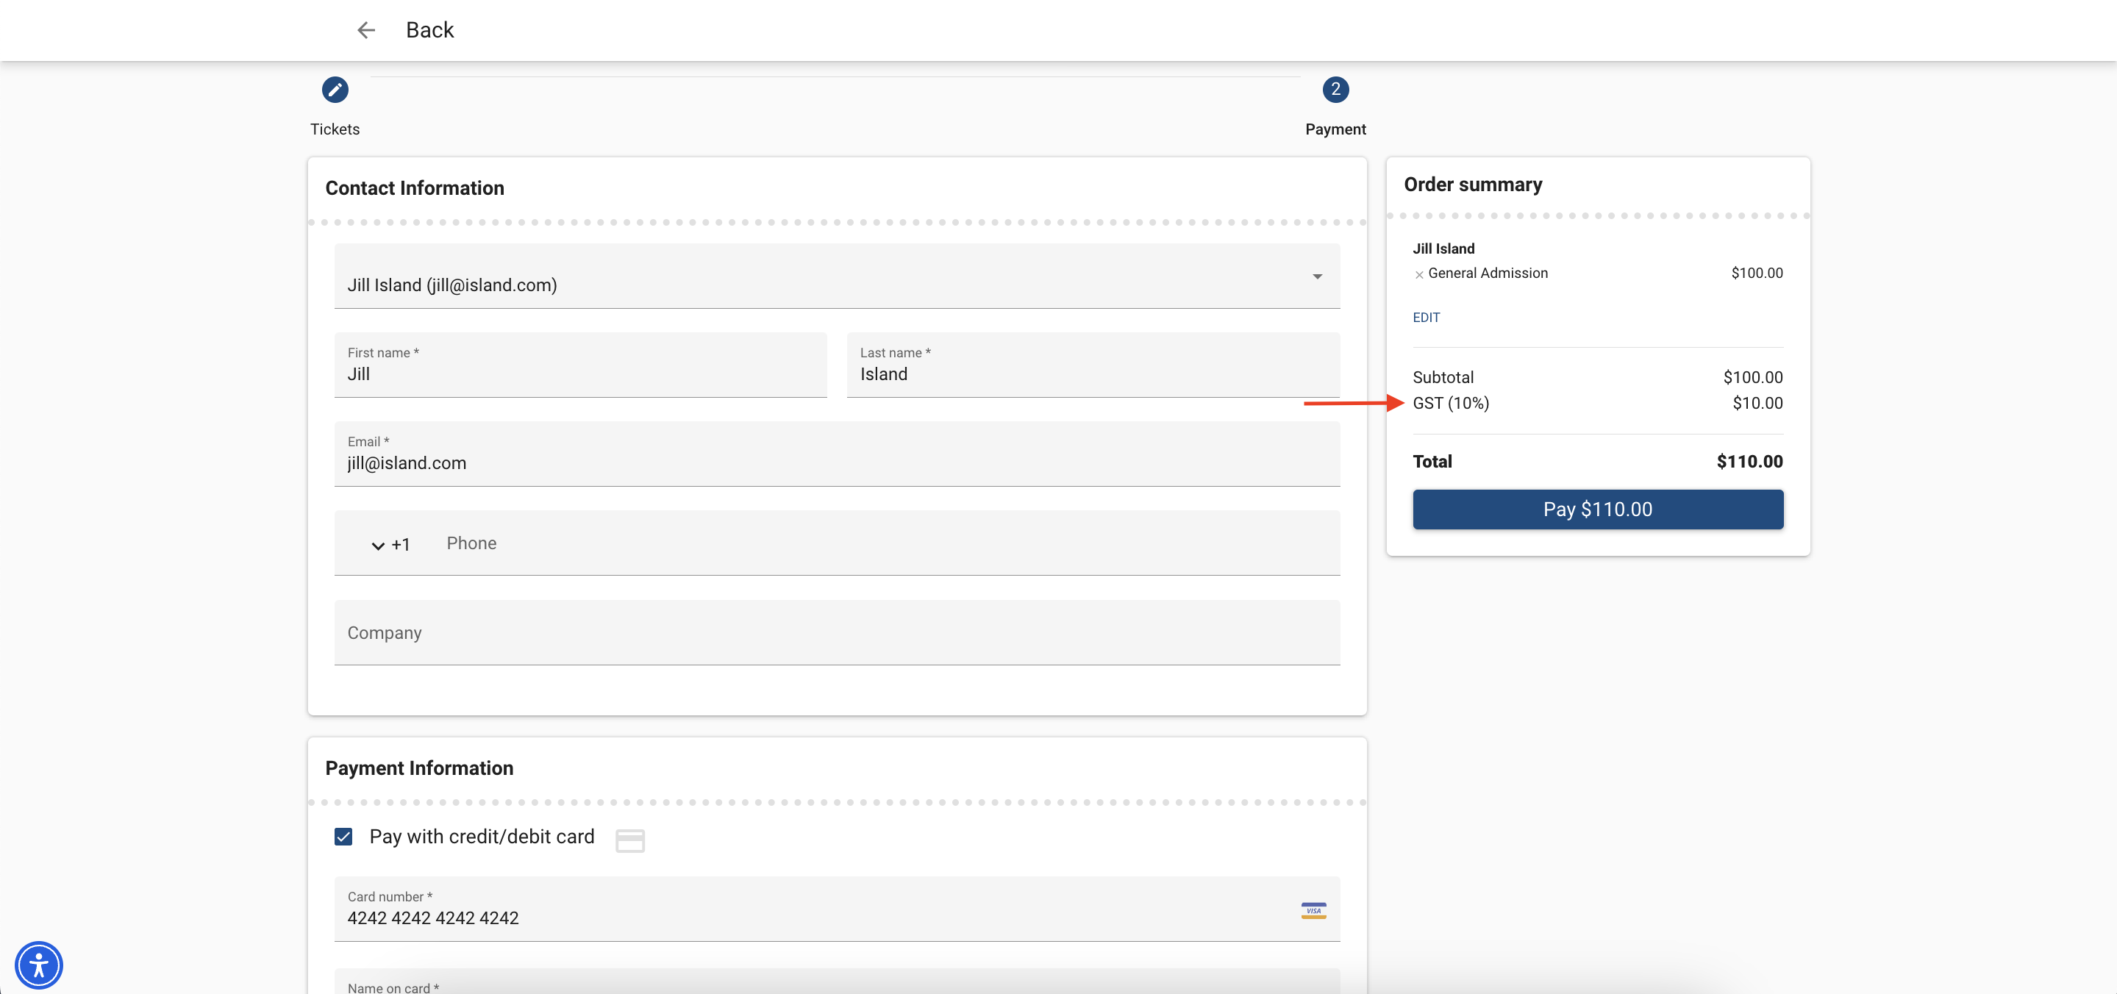The image size is (2117, 994).
Task: Click the EDIT link in order summary
Action: [1427, 318]
